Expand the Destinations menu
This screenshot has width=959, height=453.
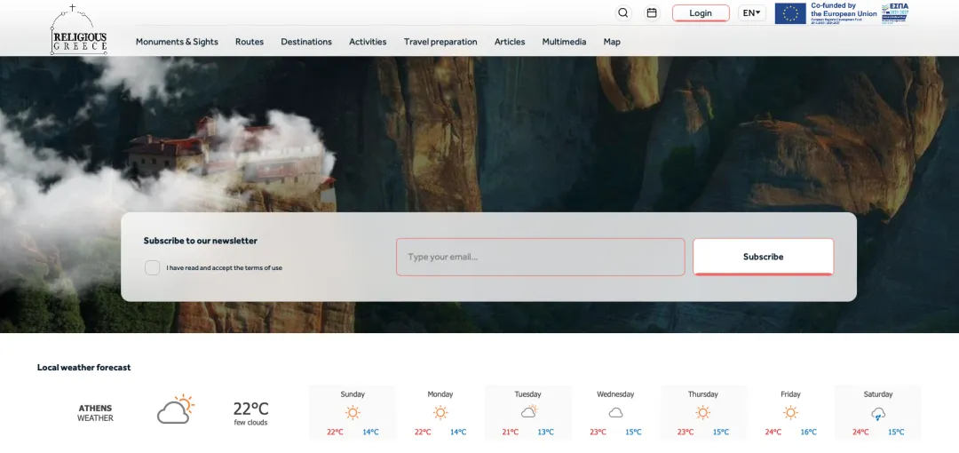pyautogui.click(x=306, y=42)
